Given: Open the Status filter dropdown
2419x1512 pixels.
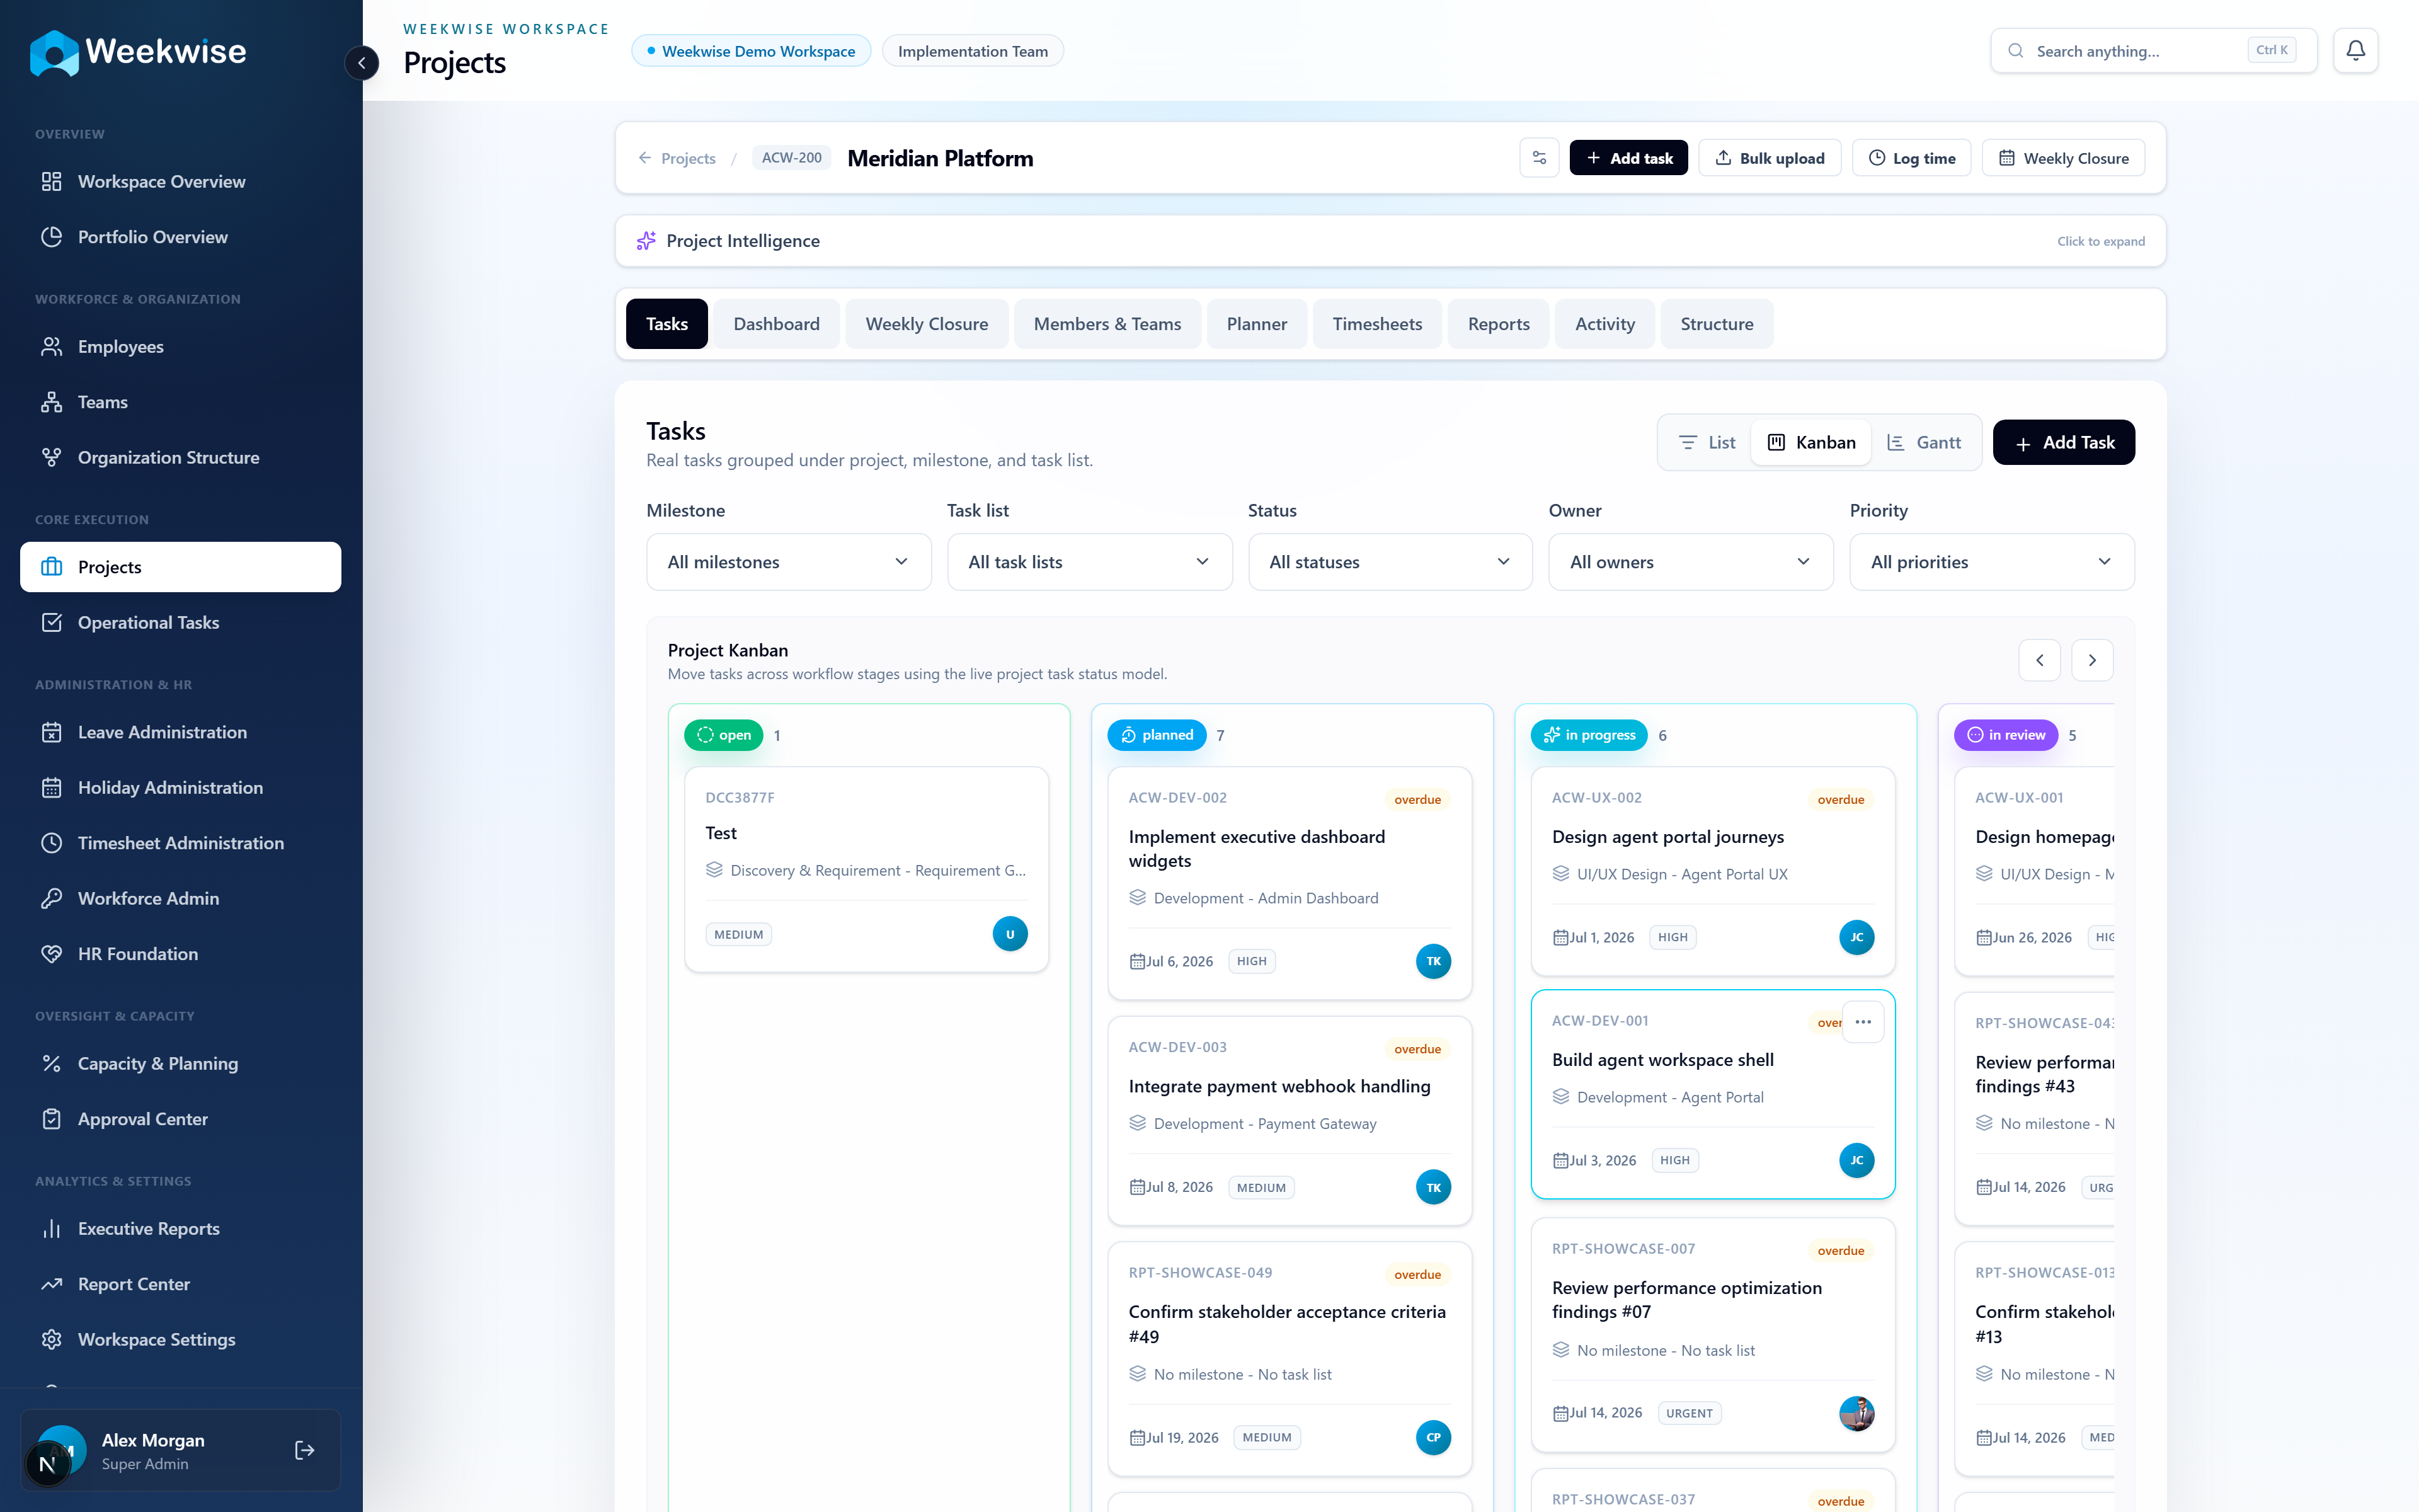Looking at the screenshot, I should tap(1390, 562).
